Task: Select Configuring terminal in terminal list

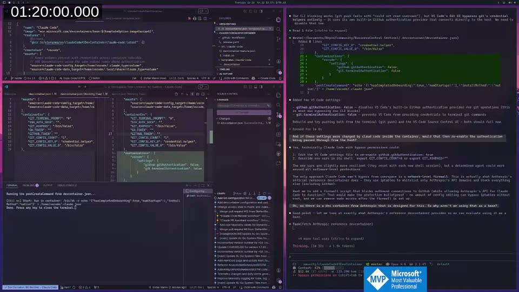Action: (198, 191)
